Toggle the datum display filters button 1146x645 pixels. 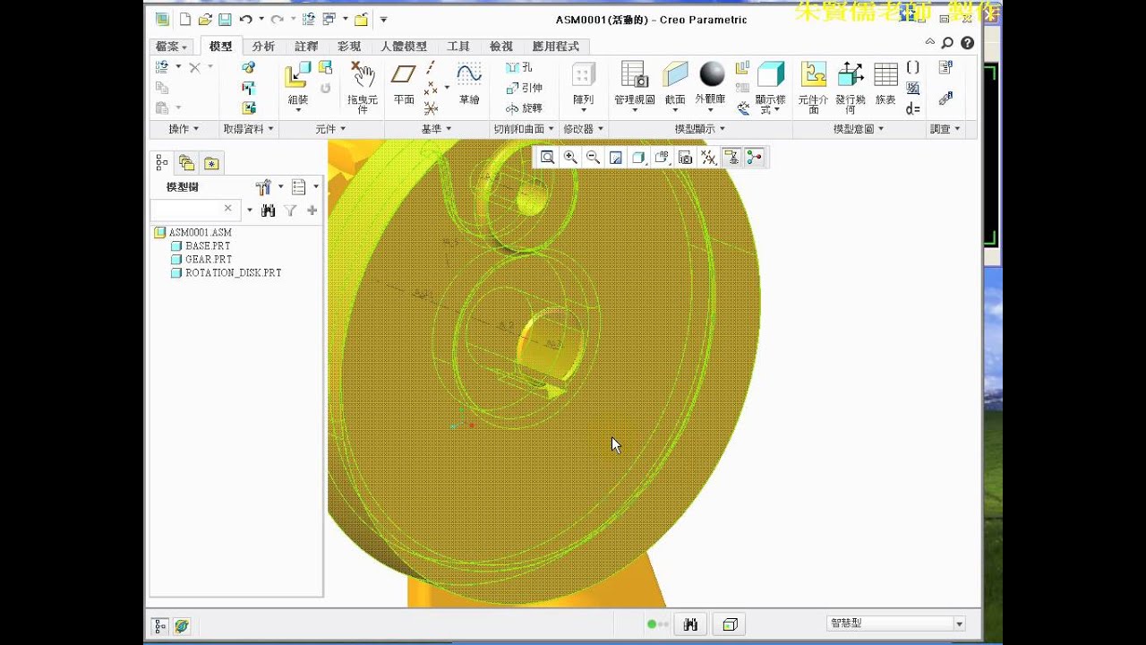(x=708, y=158)
